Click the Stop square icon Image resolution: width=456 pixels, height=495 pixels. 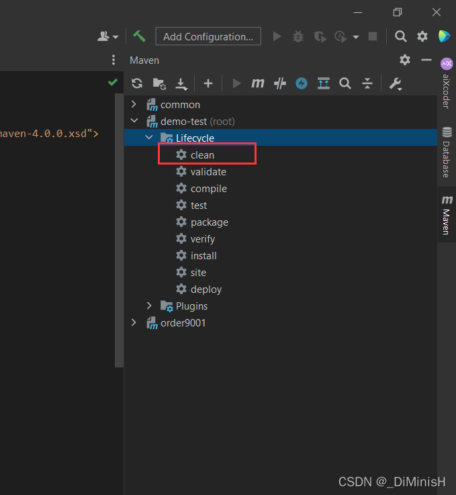click(x=373, y=36)
